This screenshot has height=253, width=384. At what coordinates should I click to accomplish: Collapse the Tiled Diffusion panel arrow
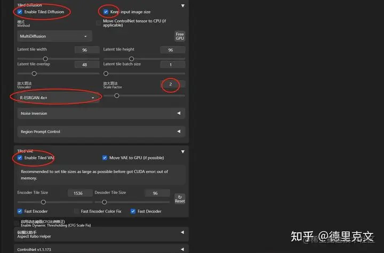(183, 6)
